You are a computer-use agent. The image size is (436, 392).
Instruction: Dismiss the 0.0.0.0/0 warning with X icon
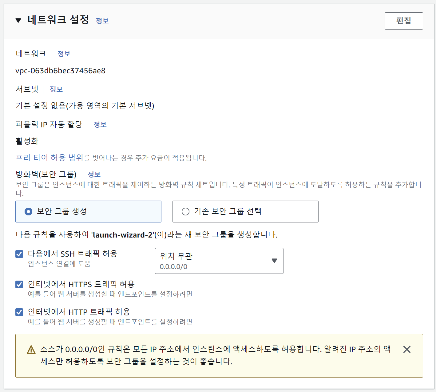[407, 349]
